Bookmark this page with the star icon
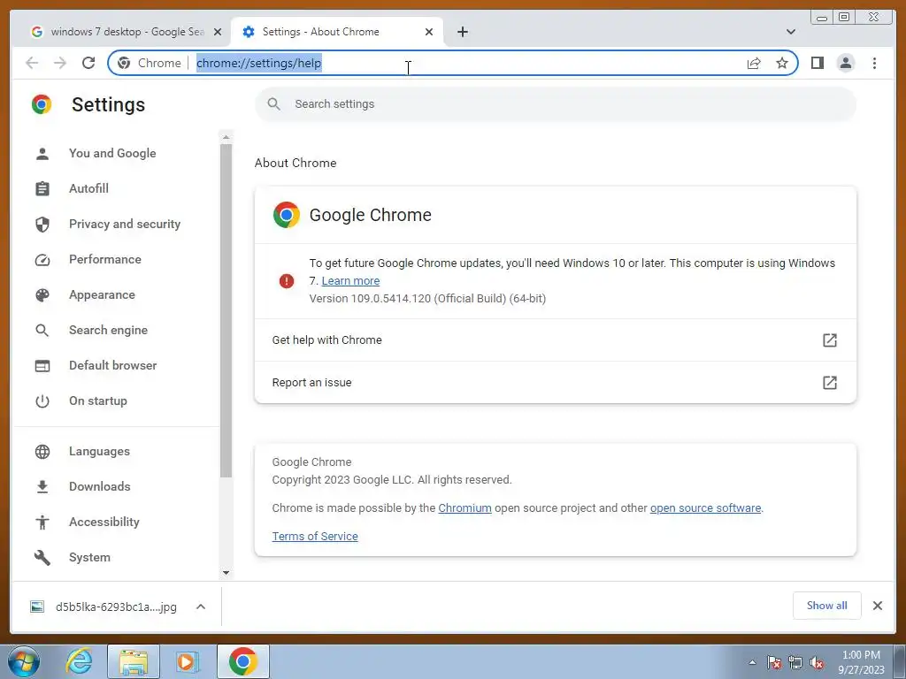The width and height of the screenshot is (906, 679). [x=782, y=63]
